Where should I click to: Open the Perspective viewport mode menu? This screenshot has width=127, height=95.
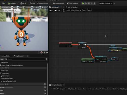click(6, 8)
